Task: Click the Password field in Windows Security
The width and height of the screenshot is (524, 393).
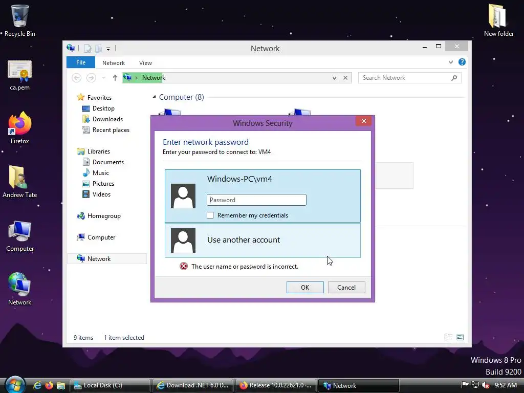Action: [x=256, y=200]
